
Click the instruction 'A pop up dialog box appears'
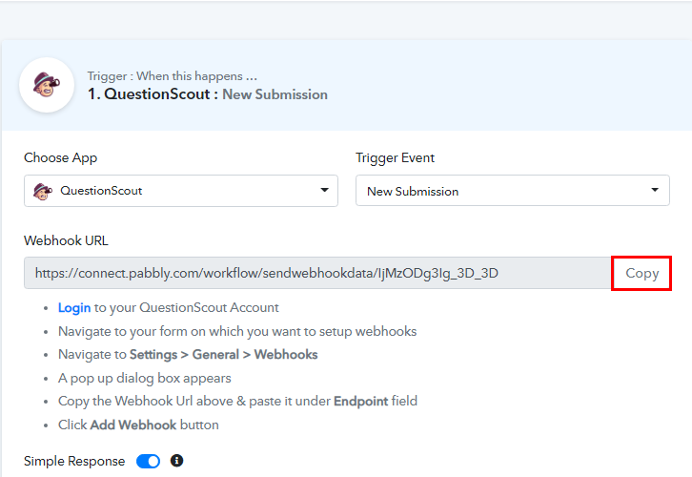[x=144, y=378]
